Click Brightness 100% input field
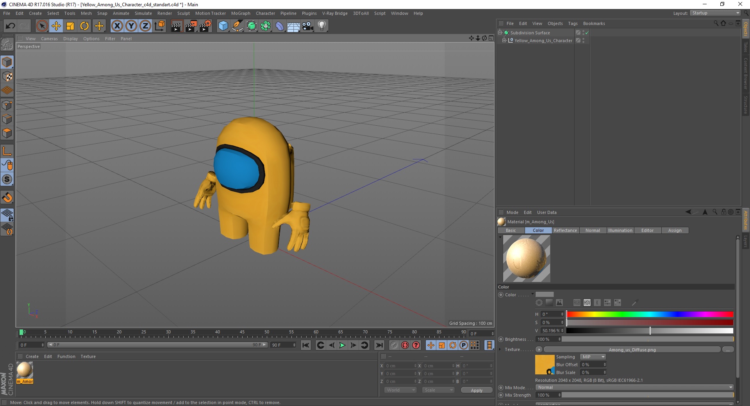750x406 pixels. click(x=548, y=339)
